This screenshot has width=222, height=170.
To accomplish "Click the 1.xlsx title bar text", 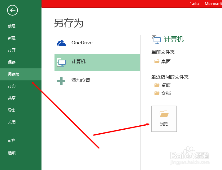I will (195, 3).
